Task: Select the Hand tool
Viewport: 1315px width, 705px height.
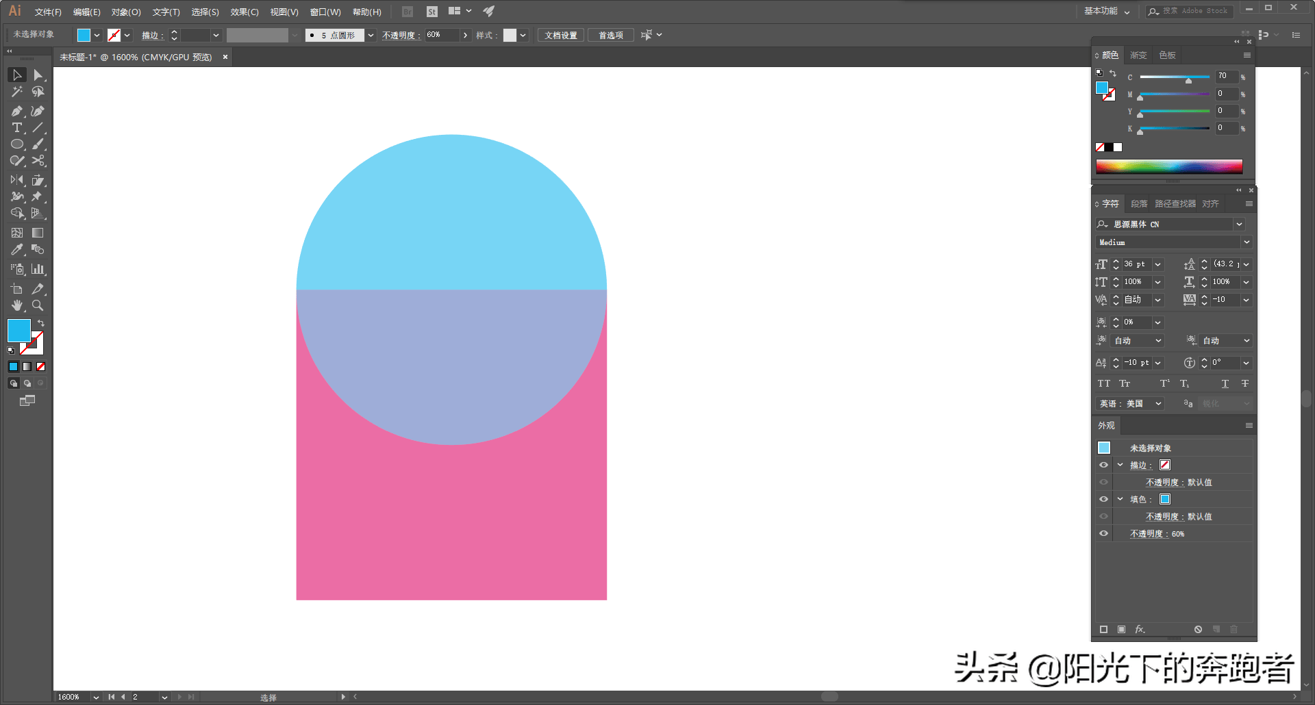Action: click(16, 305)
